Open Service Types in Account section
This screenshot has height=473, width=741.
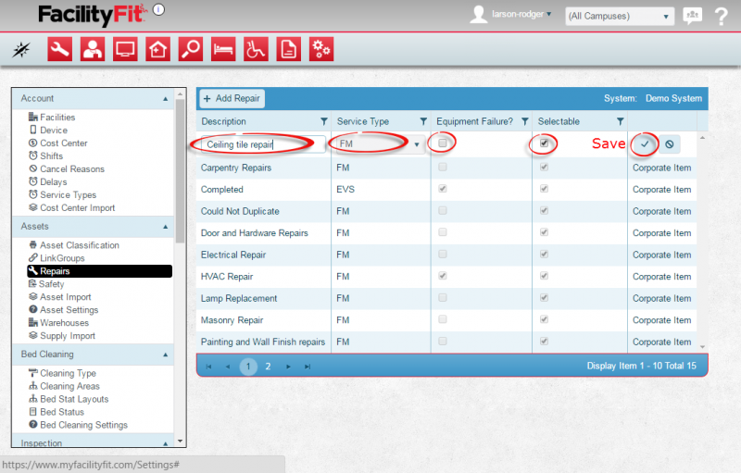(x=68, y=195)
